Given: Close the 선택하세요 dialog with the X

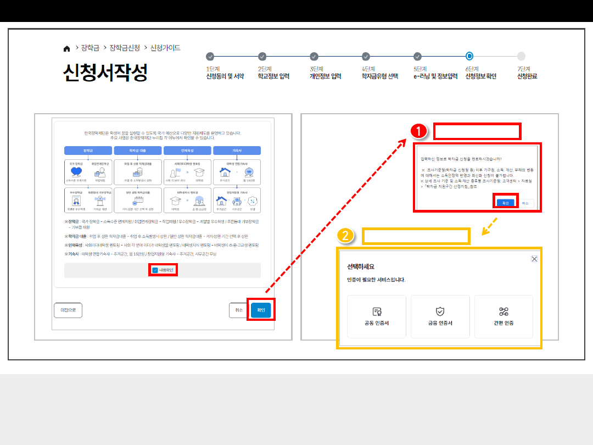Looking at the screenshot, I should point(534,259).
